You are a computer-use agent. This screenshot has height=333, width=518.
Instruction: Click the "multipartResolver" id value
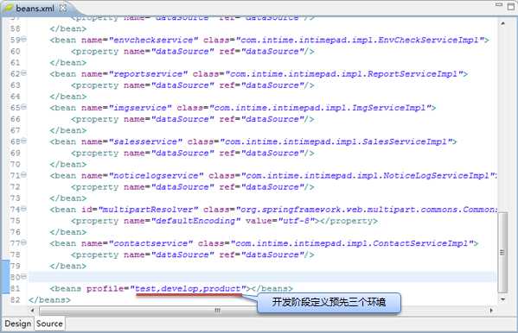(x=149, y=210)
